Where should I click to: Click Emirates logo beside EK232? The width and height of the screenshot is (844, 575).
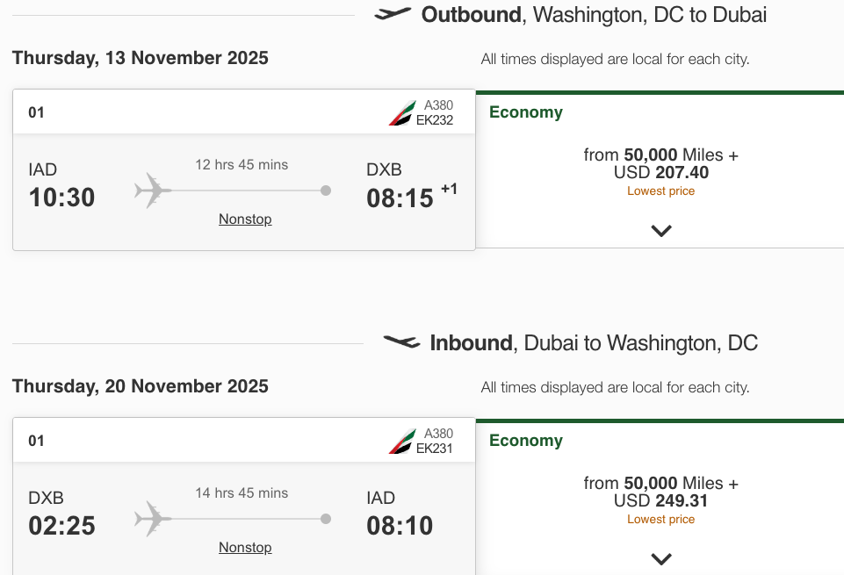pyautogui.click(x=402, y=112)
